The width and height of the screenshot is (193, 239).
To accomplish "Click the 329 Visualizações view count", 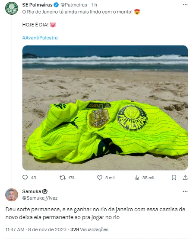I will pyautogui.click(x=89, y=229).
